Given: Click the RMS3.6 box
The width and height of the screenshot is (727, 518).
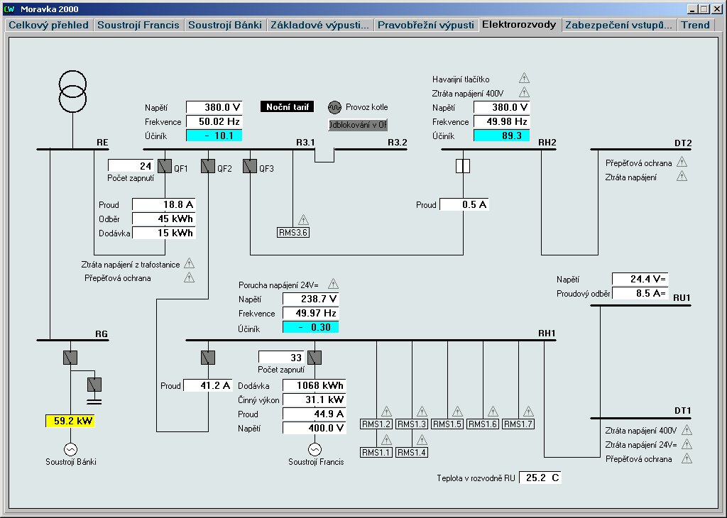Looking at the screenshot, I should [293, 232].
